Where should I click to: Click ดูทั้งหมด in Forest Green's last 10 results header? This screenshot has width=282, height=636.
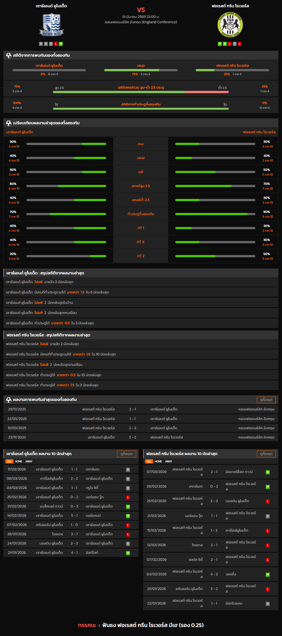(266, 454)
